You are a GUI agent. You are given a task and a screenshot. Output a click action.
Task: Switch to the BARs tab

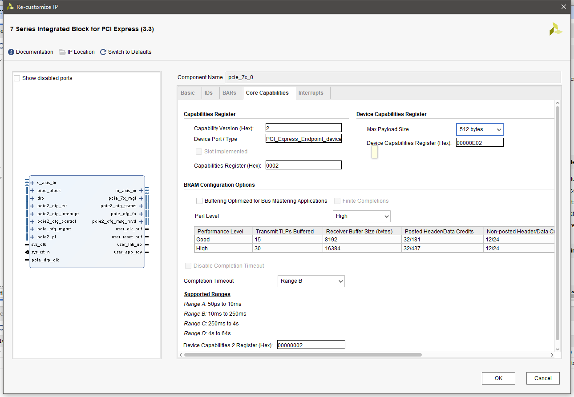[230, 93]
